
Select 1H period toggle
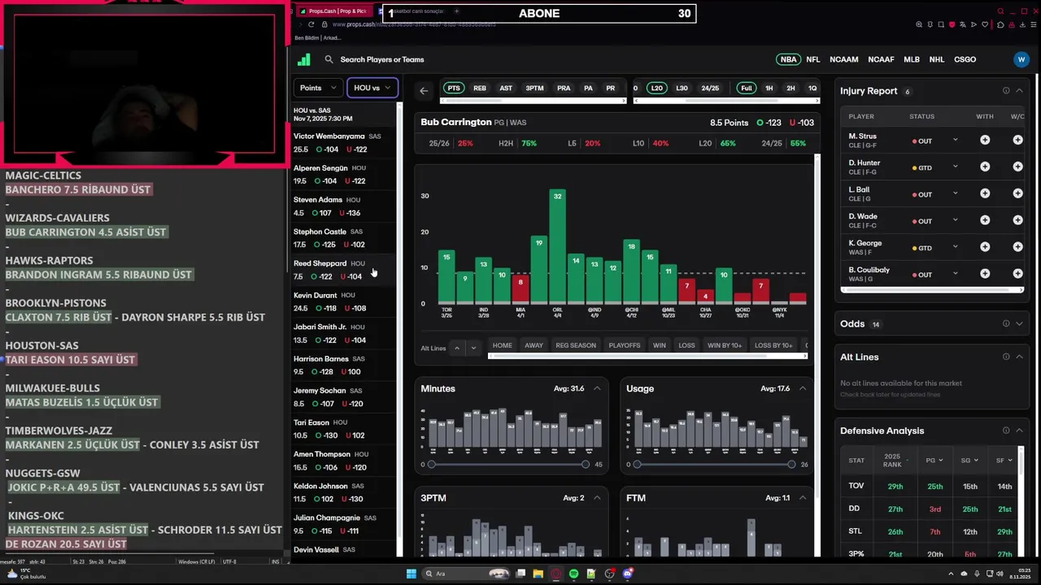769,88
